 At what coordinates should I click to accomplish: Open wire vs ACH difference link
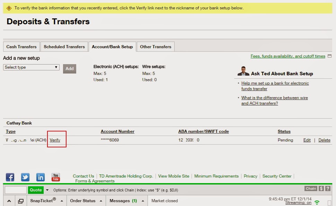(x=274, y=101)
